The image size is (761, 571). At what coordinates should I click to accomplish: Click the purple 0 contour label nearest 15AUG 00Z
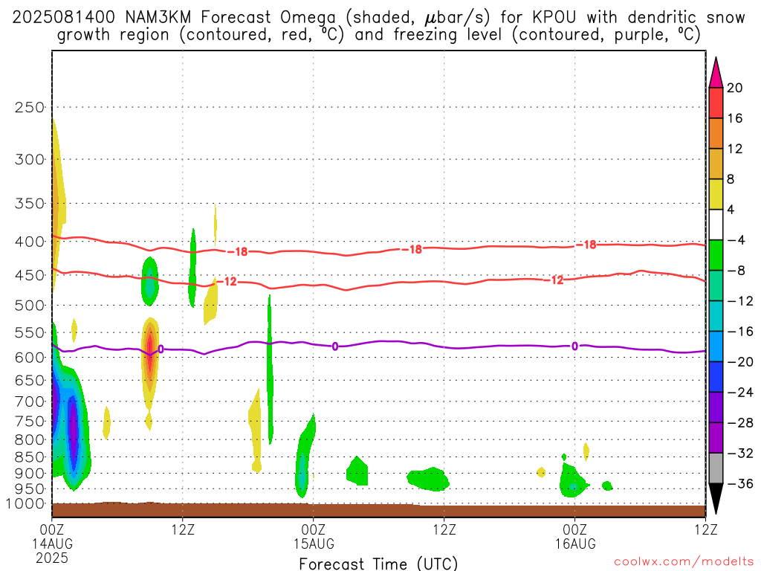[x=335, y=346]
